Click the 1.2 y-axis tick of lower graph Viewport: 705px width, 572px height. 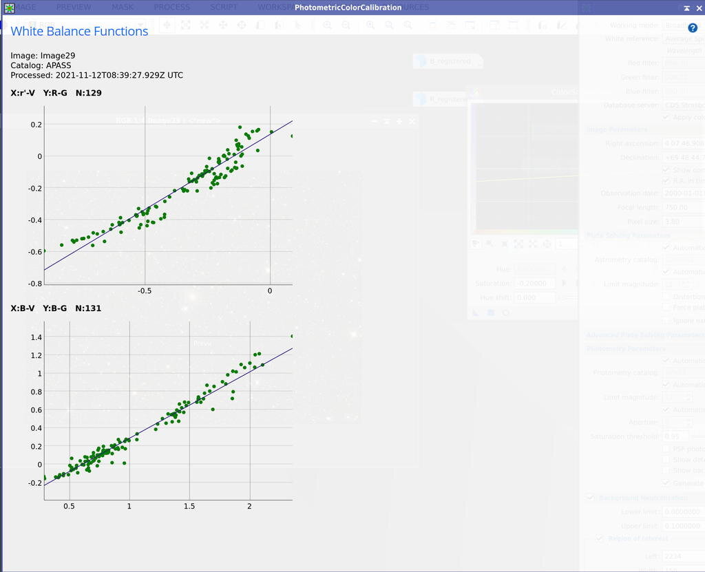click(x=36, y=355)
